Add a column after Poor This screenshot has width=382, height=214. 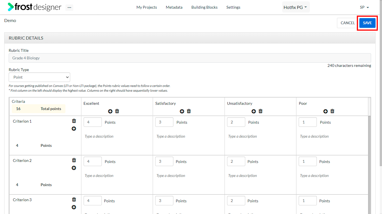(x=326, y=111)
